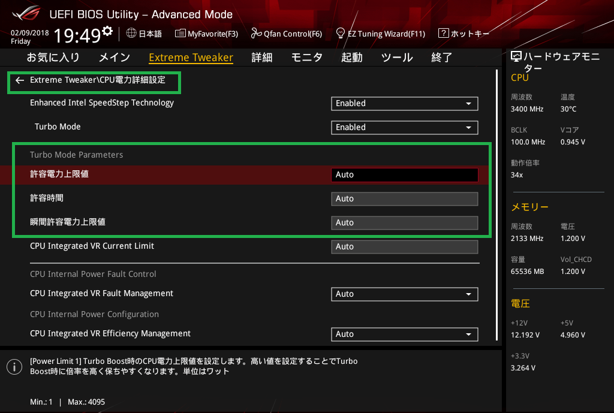Click the info icon beside help text

click(x=14, y=367)
